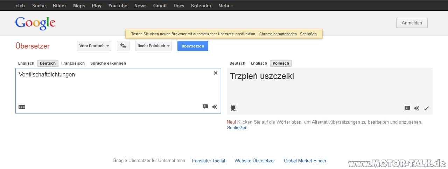Click the translated word 'uszczelki'

click(x=277, y=76)
